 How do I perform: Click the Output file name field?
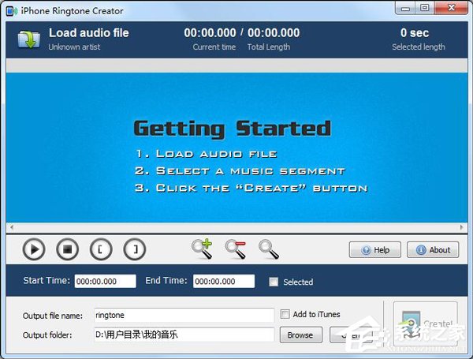click(184, 316)
